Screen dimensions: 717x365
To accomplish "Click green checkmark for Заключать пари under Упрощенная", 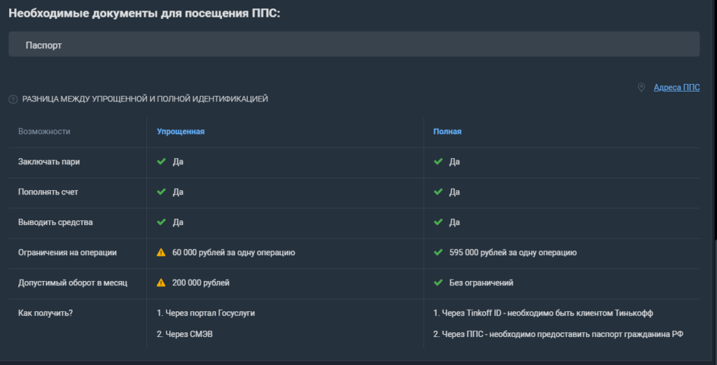I will [x=161, y=162].
